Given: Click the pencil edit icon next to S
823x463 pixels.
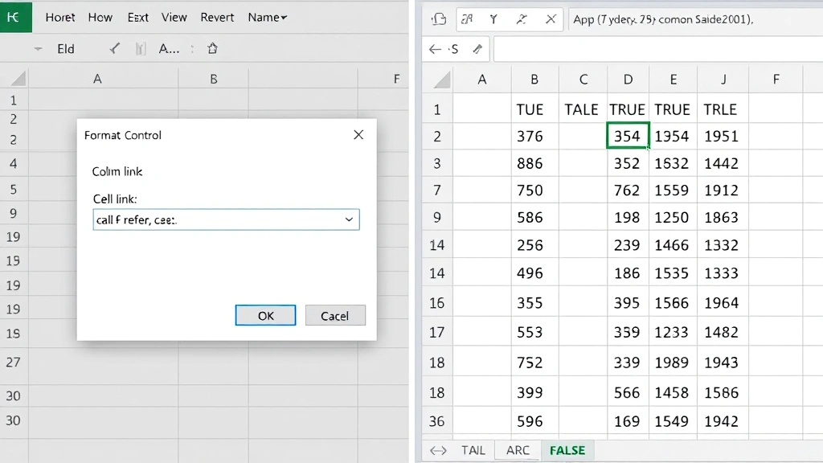Looking at the screenshot, I should [x=477, y=48].
